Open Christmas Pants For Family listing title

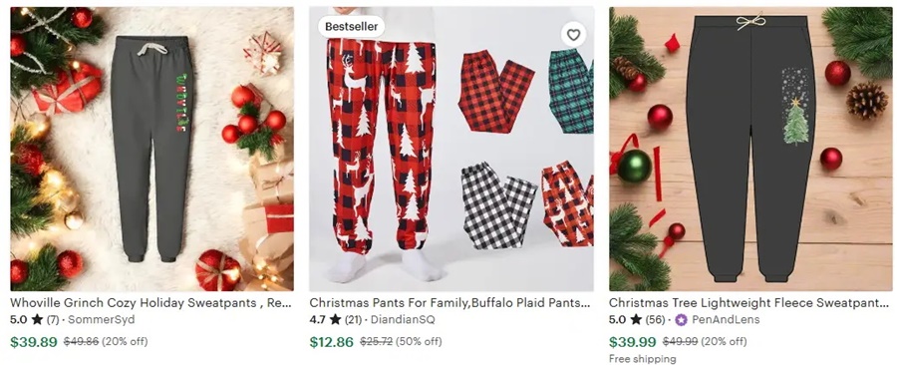[x=449, y=302]
